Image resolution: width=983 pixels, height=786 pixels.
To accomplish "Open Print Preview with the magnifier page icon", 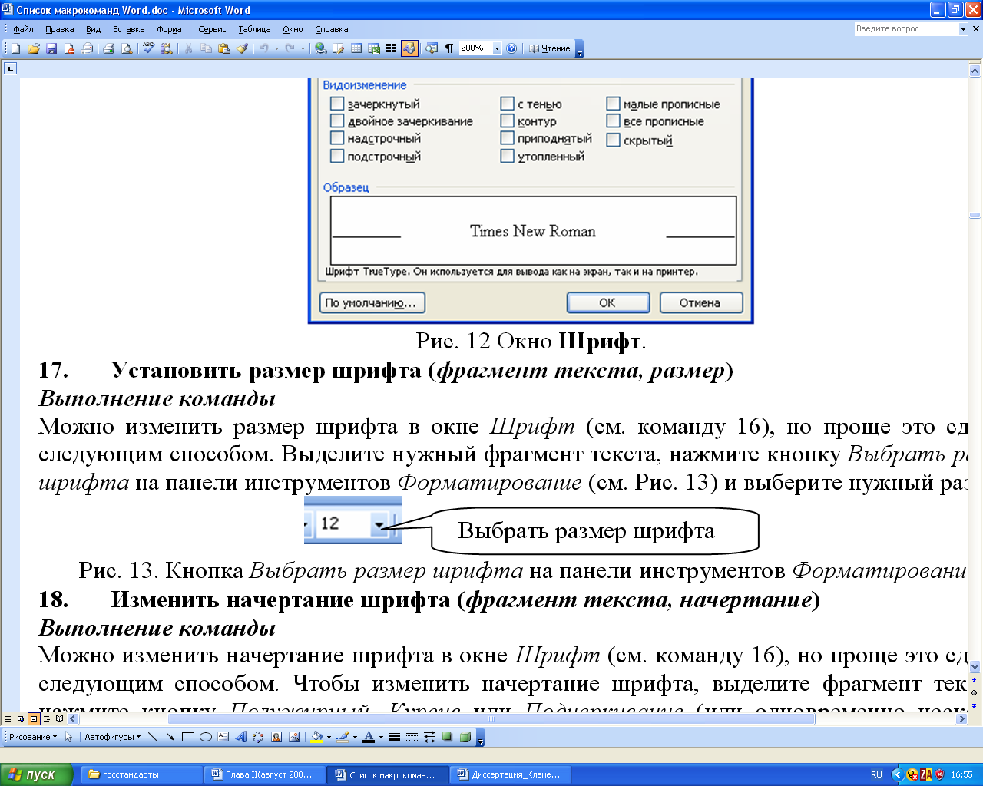I will click(x=127, y=48).
